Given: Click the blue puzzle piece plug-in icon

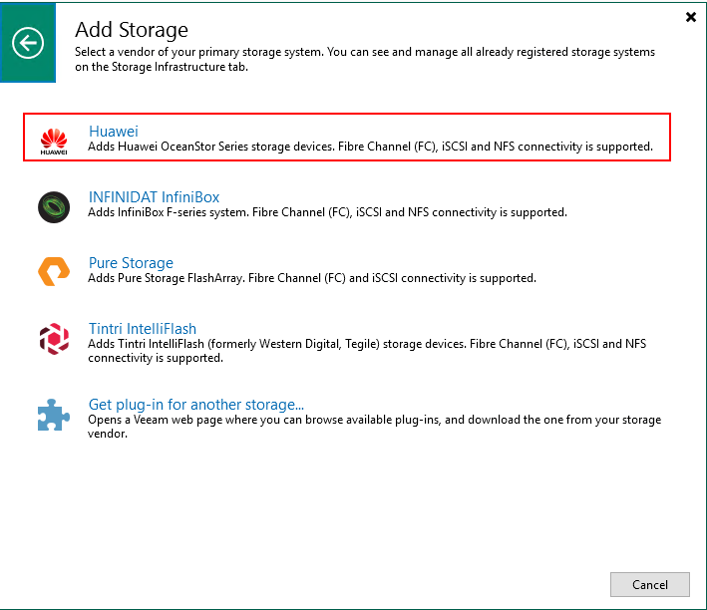Looking at the screenshot, I should (53, 415).
